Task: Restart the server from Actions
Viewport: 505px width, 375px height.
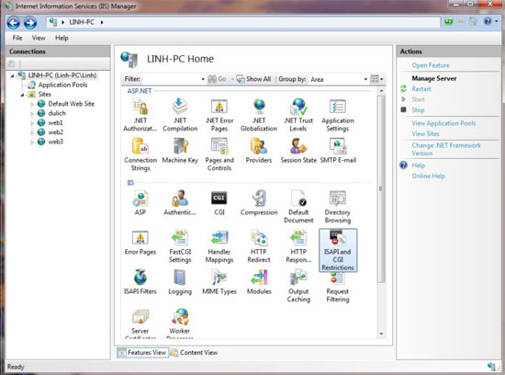Action: pyautogui.click(x=421, y=88)
